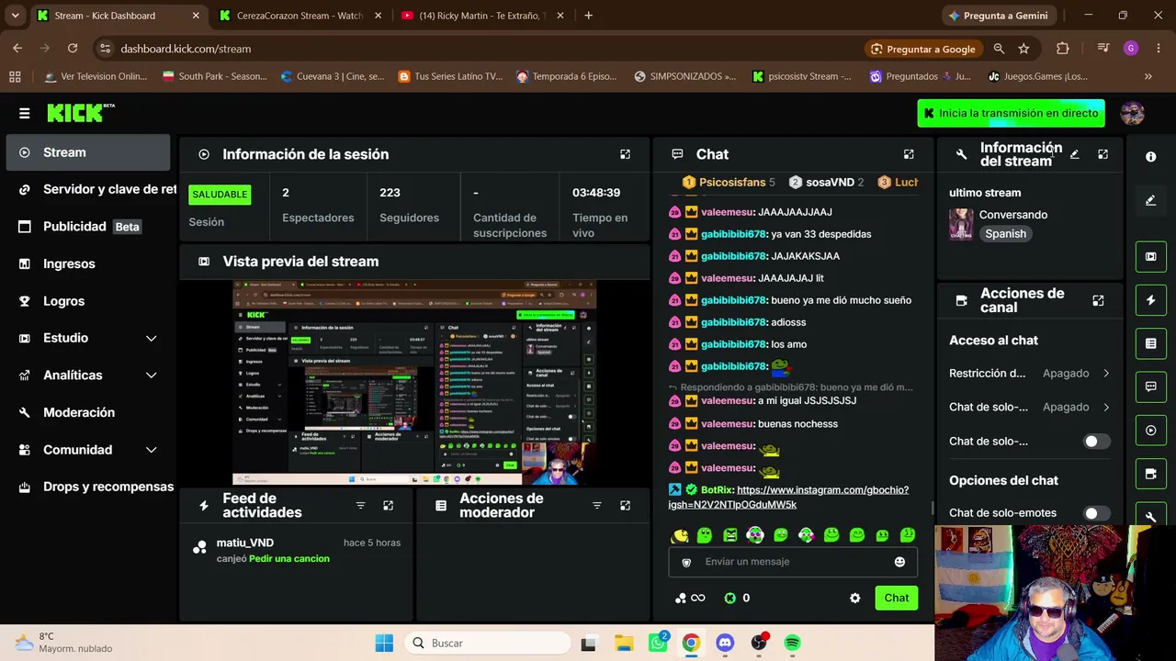
Task: Open the profile avatar menu
Action: (1132, 113)
